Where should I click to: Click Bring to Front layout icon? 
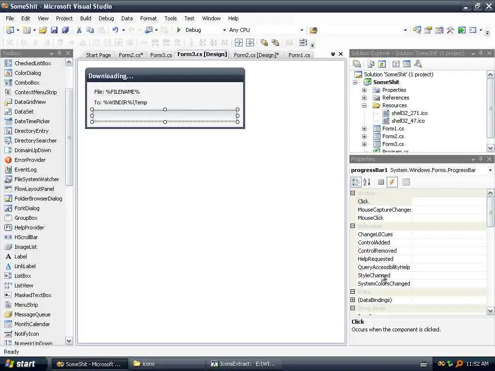click(264, 43)
